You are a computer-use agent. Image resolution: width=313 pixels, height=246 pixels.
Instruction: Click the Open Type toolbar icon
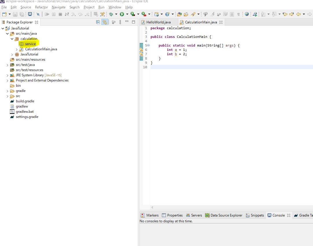coord(179,14)
